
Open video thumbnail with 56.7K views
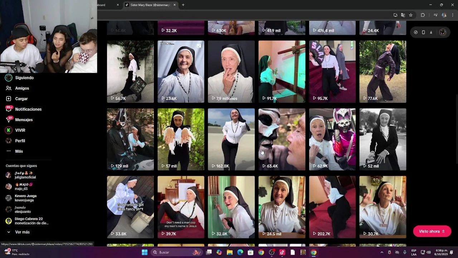tap(130, 72)
